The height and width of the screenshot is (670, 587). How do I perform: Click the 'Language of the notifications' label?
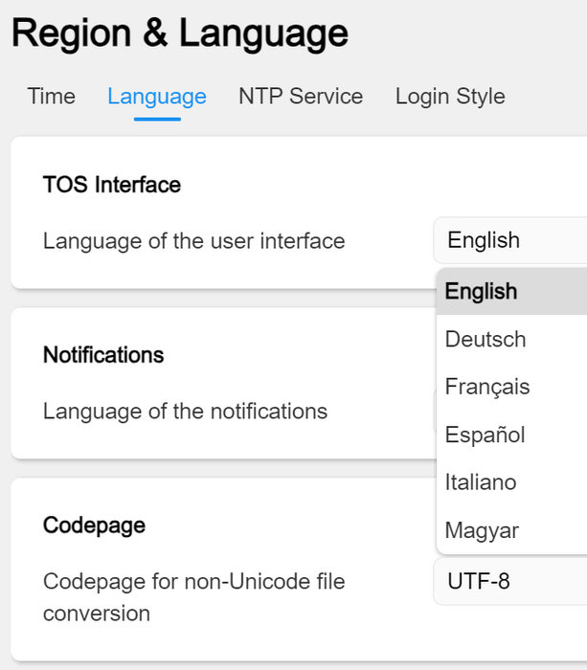(x=185, y=412)
